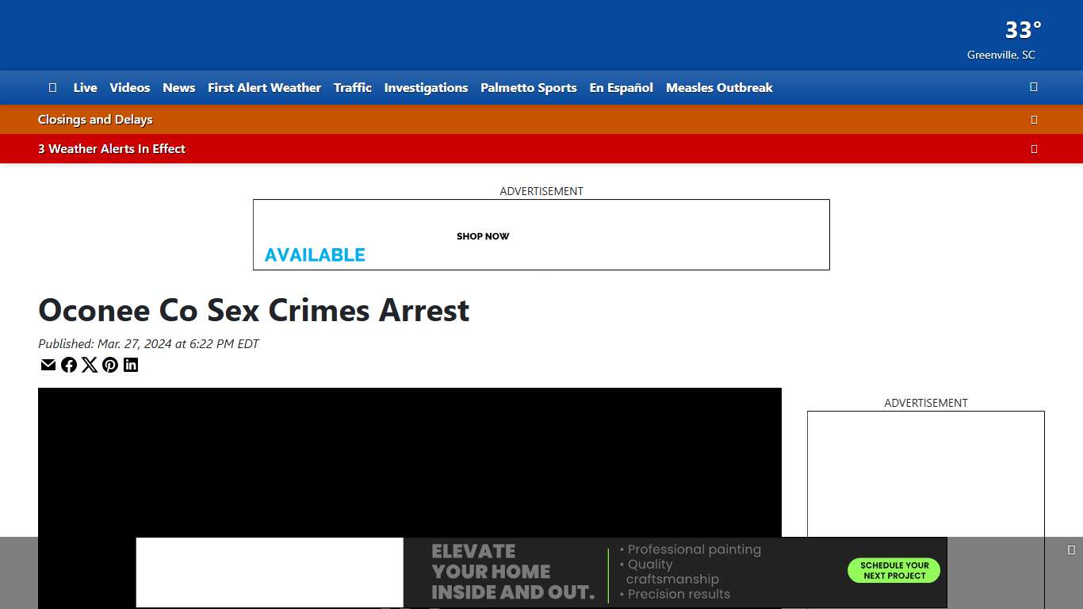1083x609 pixels.
Task: Open the hamburger menu left of Live
Action: (52, 87)
